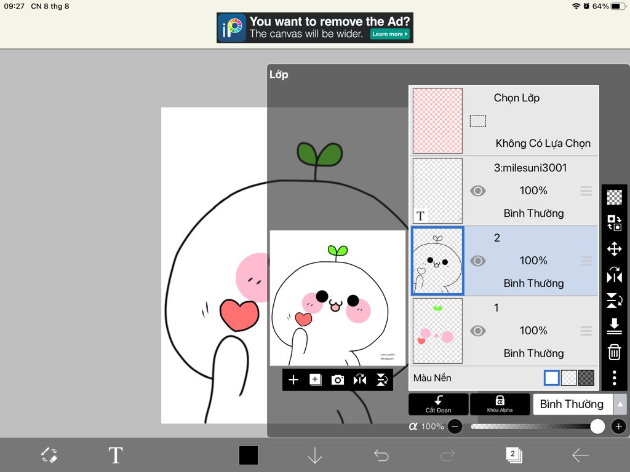Open layers panel icon showing 2

click(x=514, y=455)
